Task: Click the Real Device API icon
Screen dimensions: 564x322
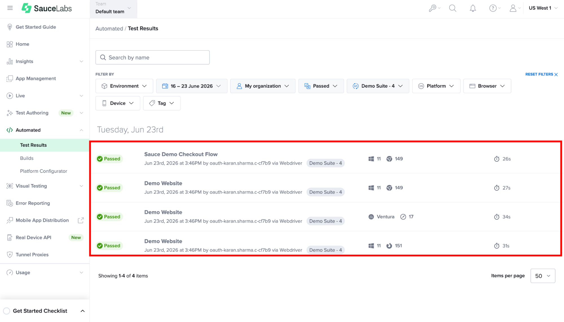Action: 10,238
